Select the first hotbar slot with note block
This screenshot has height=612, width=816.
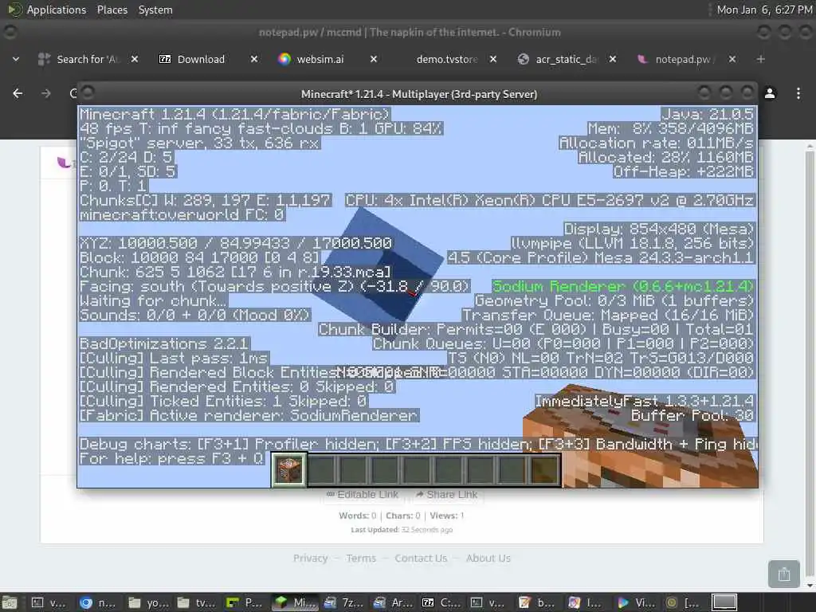tap(288, 470)
